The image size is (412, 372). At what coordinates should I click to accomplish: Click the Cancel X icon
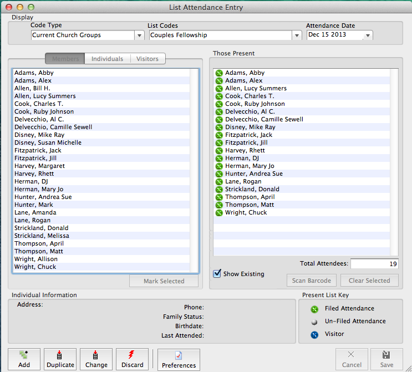tap(352, 355)
